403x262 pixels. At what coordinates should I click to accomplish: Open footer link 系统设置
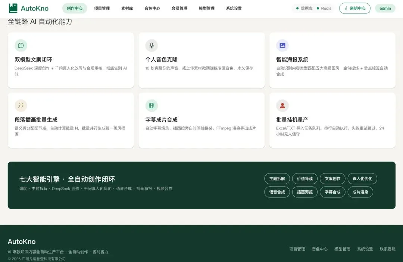tap(365, 249)
